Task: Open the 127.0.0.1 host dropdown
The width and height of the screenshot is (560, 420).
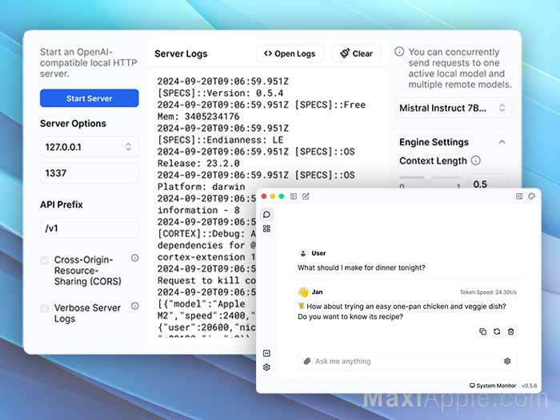Action: [x=90, y=147]
